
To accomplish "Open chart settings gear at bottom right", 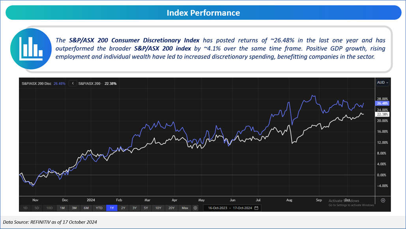I will coord(383,201).
